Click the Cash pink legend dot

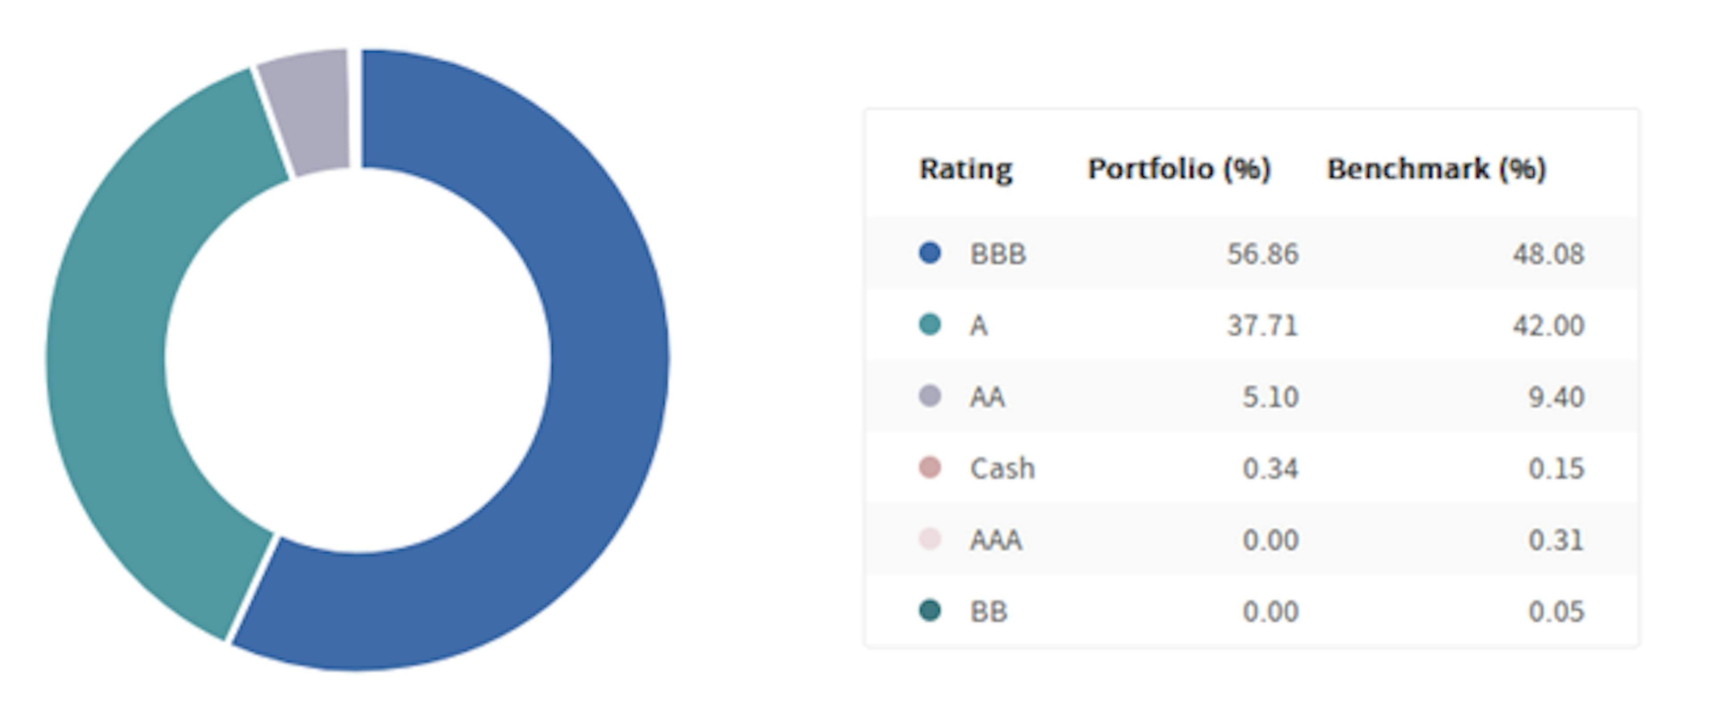929,467
